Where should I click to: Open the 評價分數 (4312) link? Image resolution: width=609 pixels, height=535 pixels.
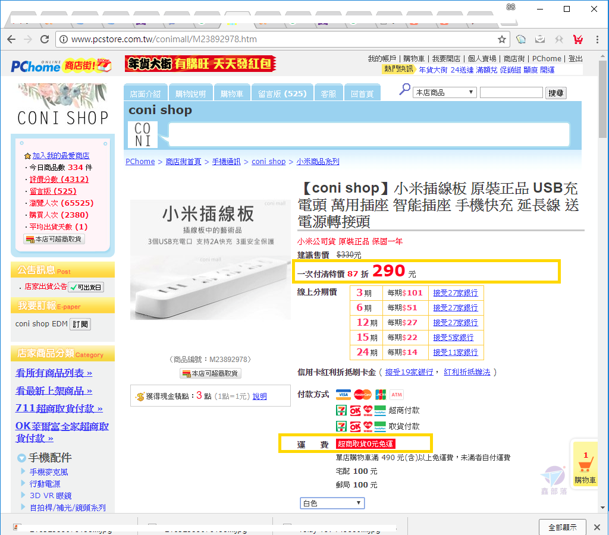[x=59, y=180]
